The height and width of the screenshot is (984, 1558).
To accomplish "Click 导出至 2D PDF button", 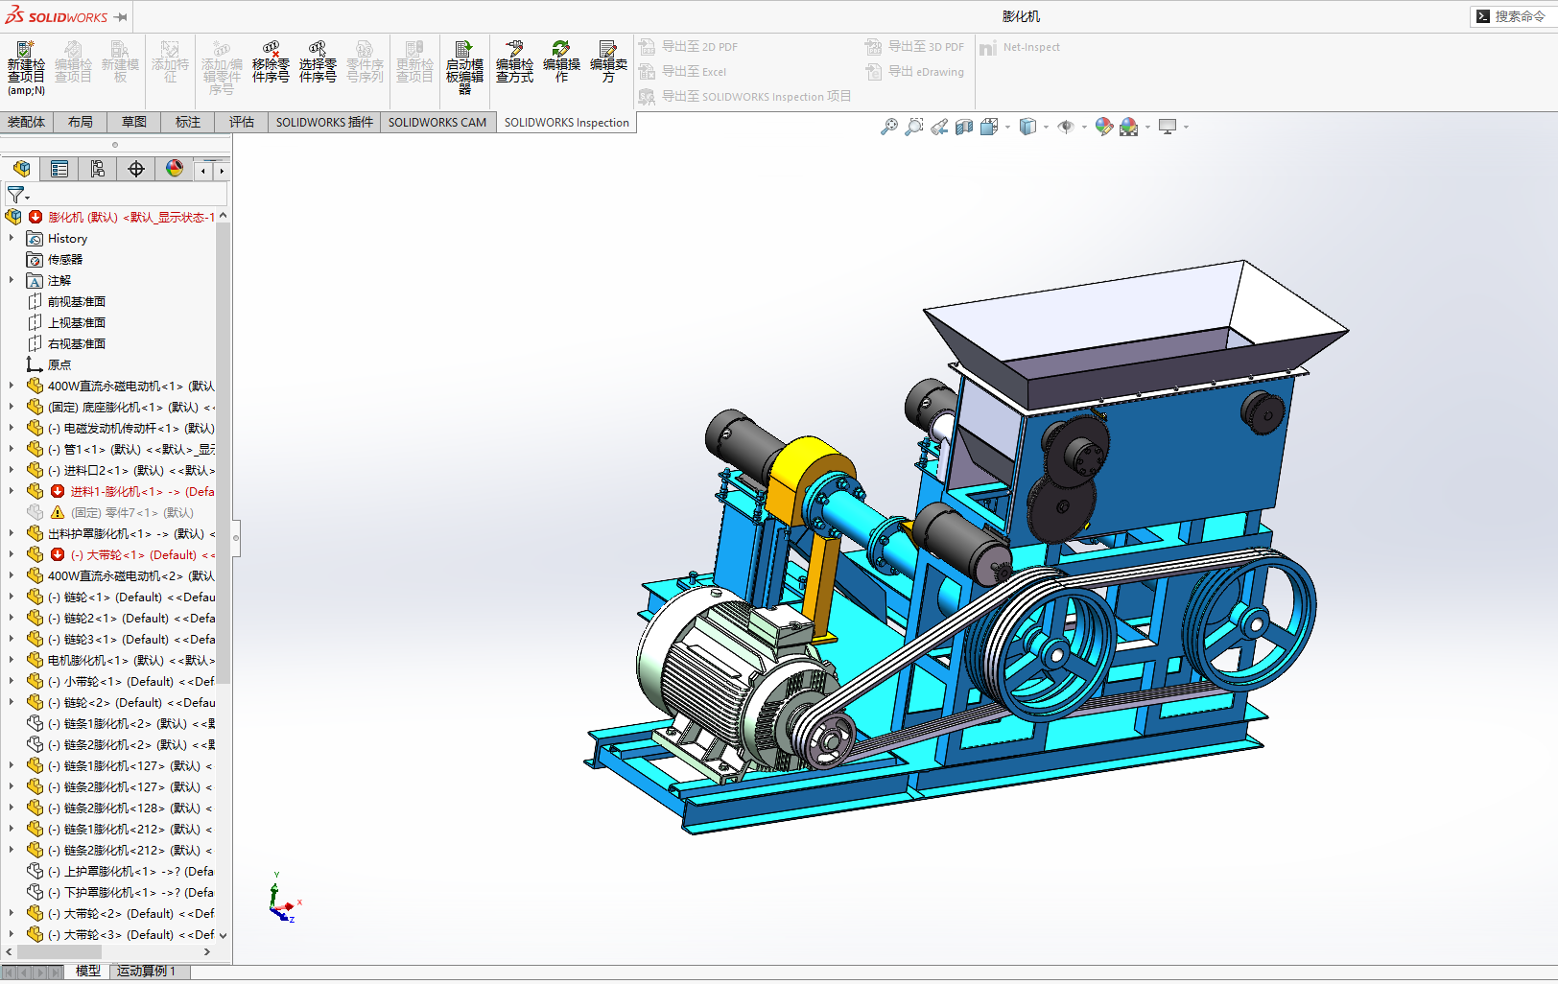I will coord(688,46).
